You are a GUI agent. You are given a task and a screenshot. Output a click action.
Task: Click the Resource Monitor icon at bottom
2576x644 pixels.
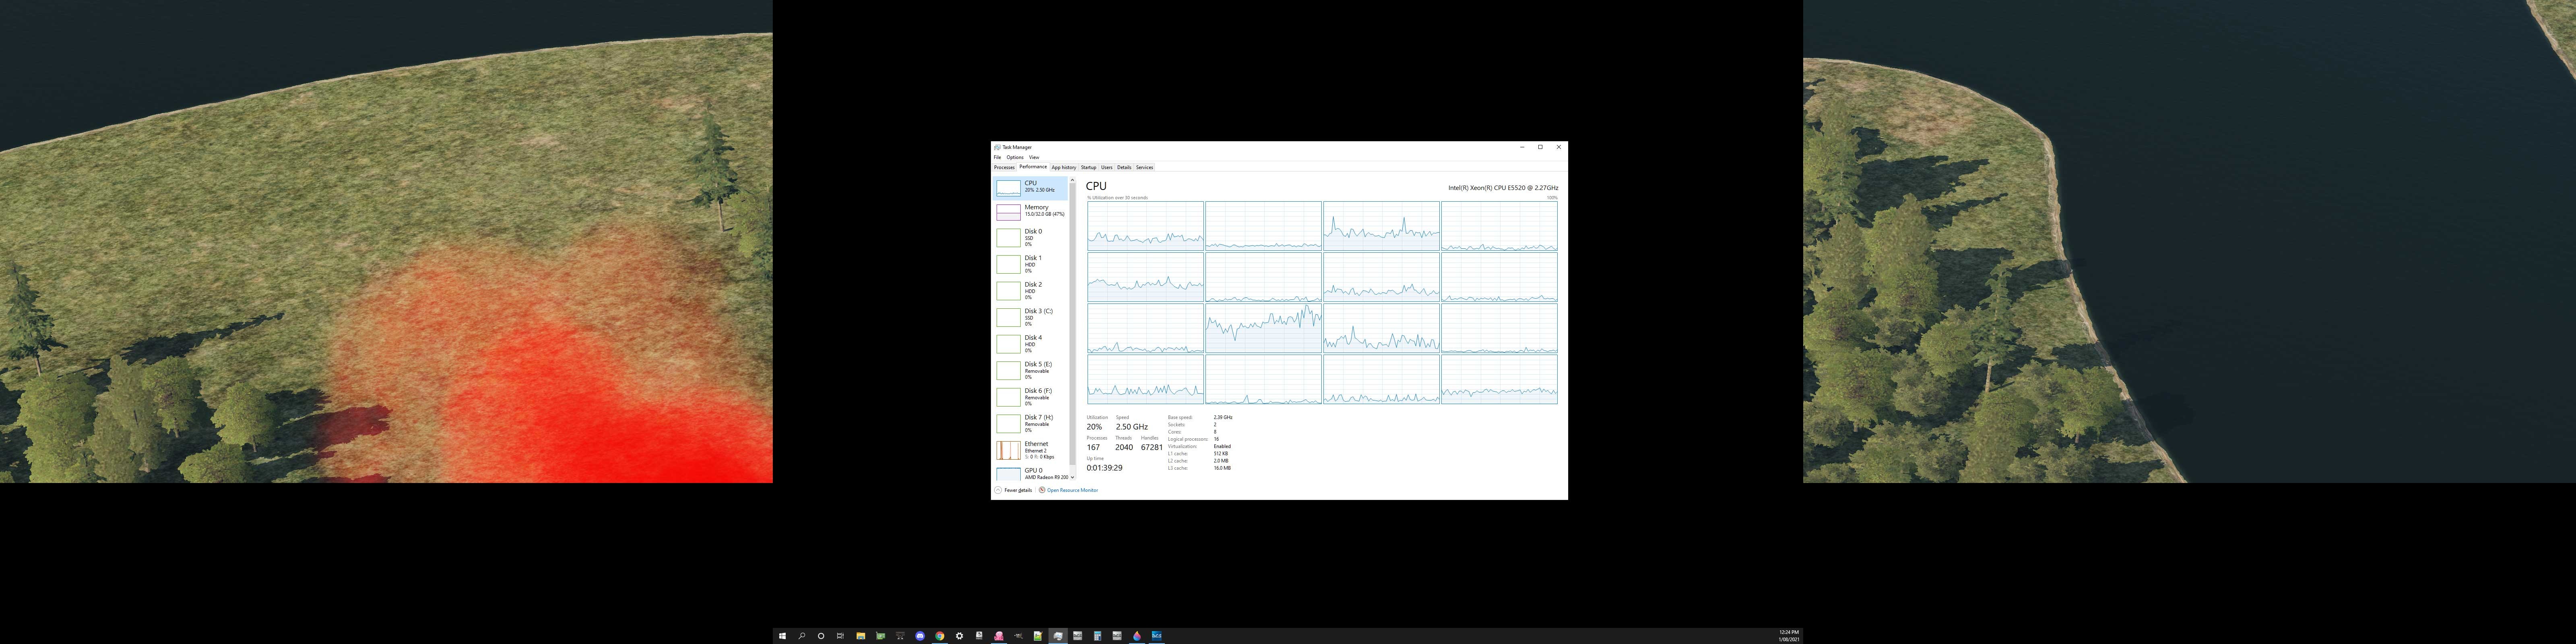click(x=1042, y=490)
